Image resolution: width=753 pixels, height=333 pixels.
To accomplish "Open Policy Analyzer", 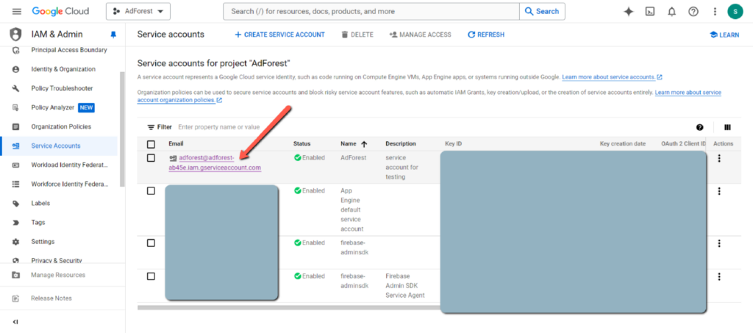I will [x=53, y=107].
